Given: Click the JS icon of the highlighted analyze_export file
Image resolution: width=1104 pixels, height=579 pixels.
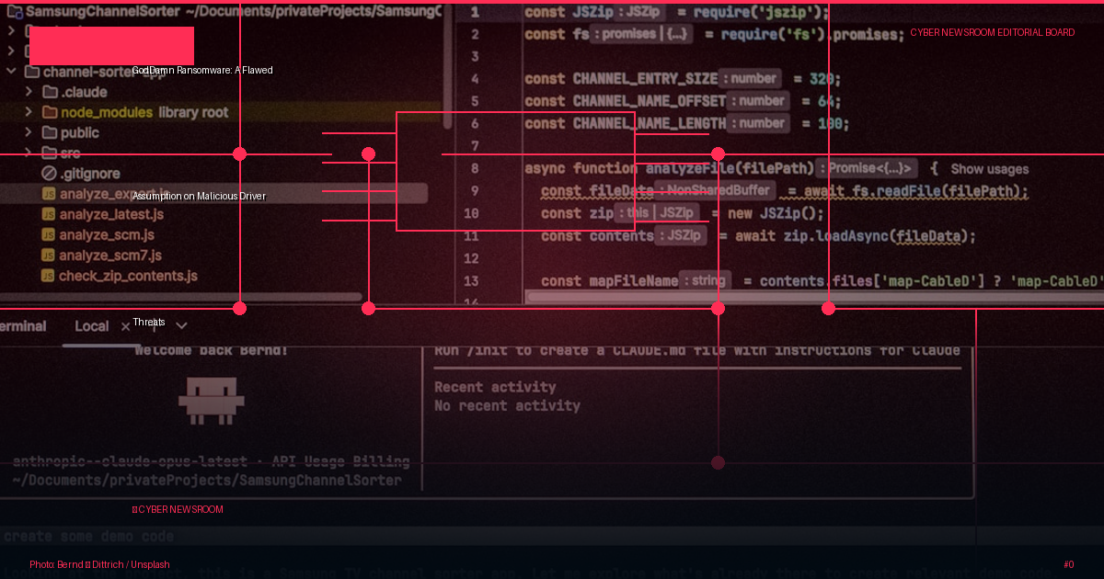Looking at the screenshot, I should 50,194.
